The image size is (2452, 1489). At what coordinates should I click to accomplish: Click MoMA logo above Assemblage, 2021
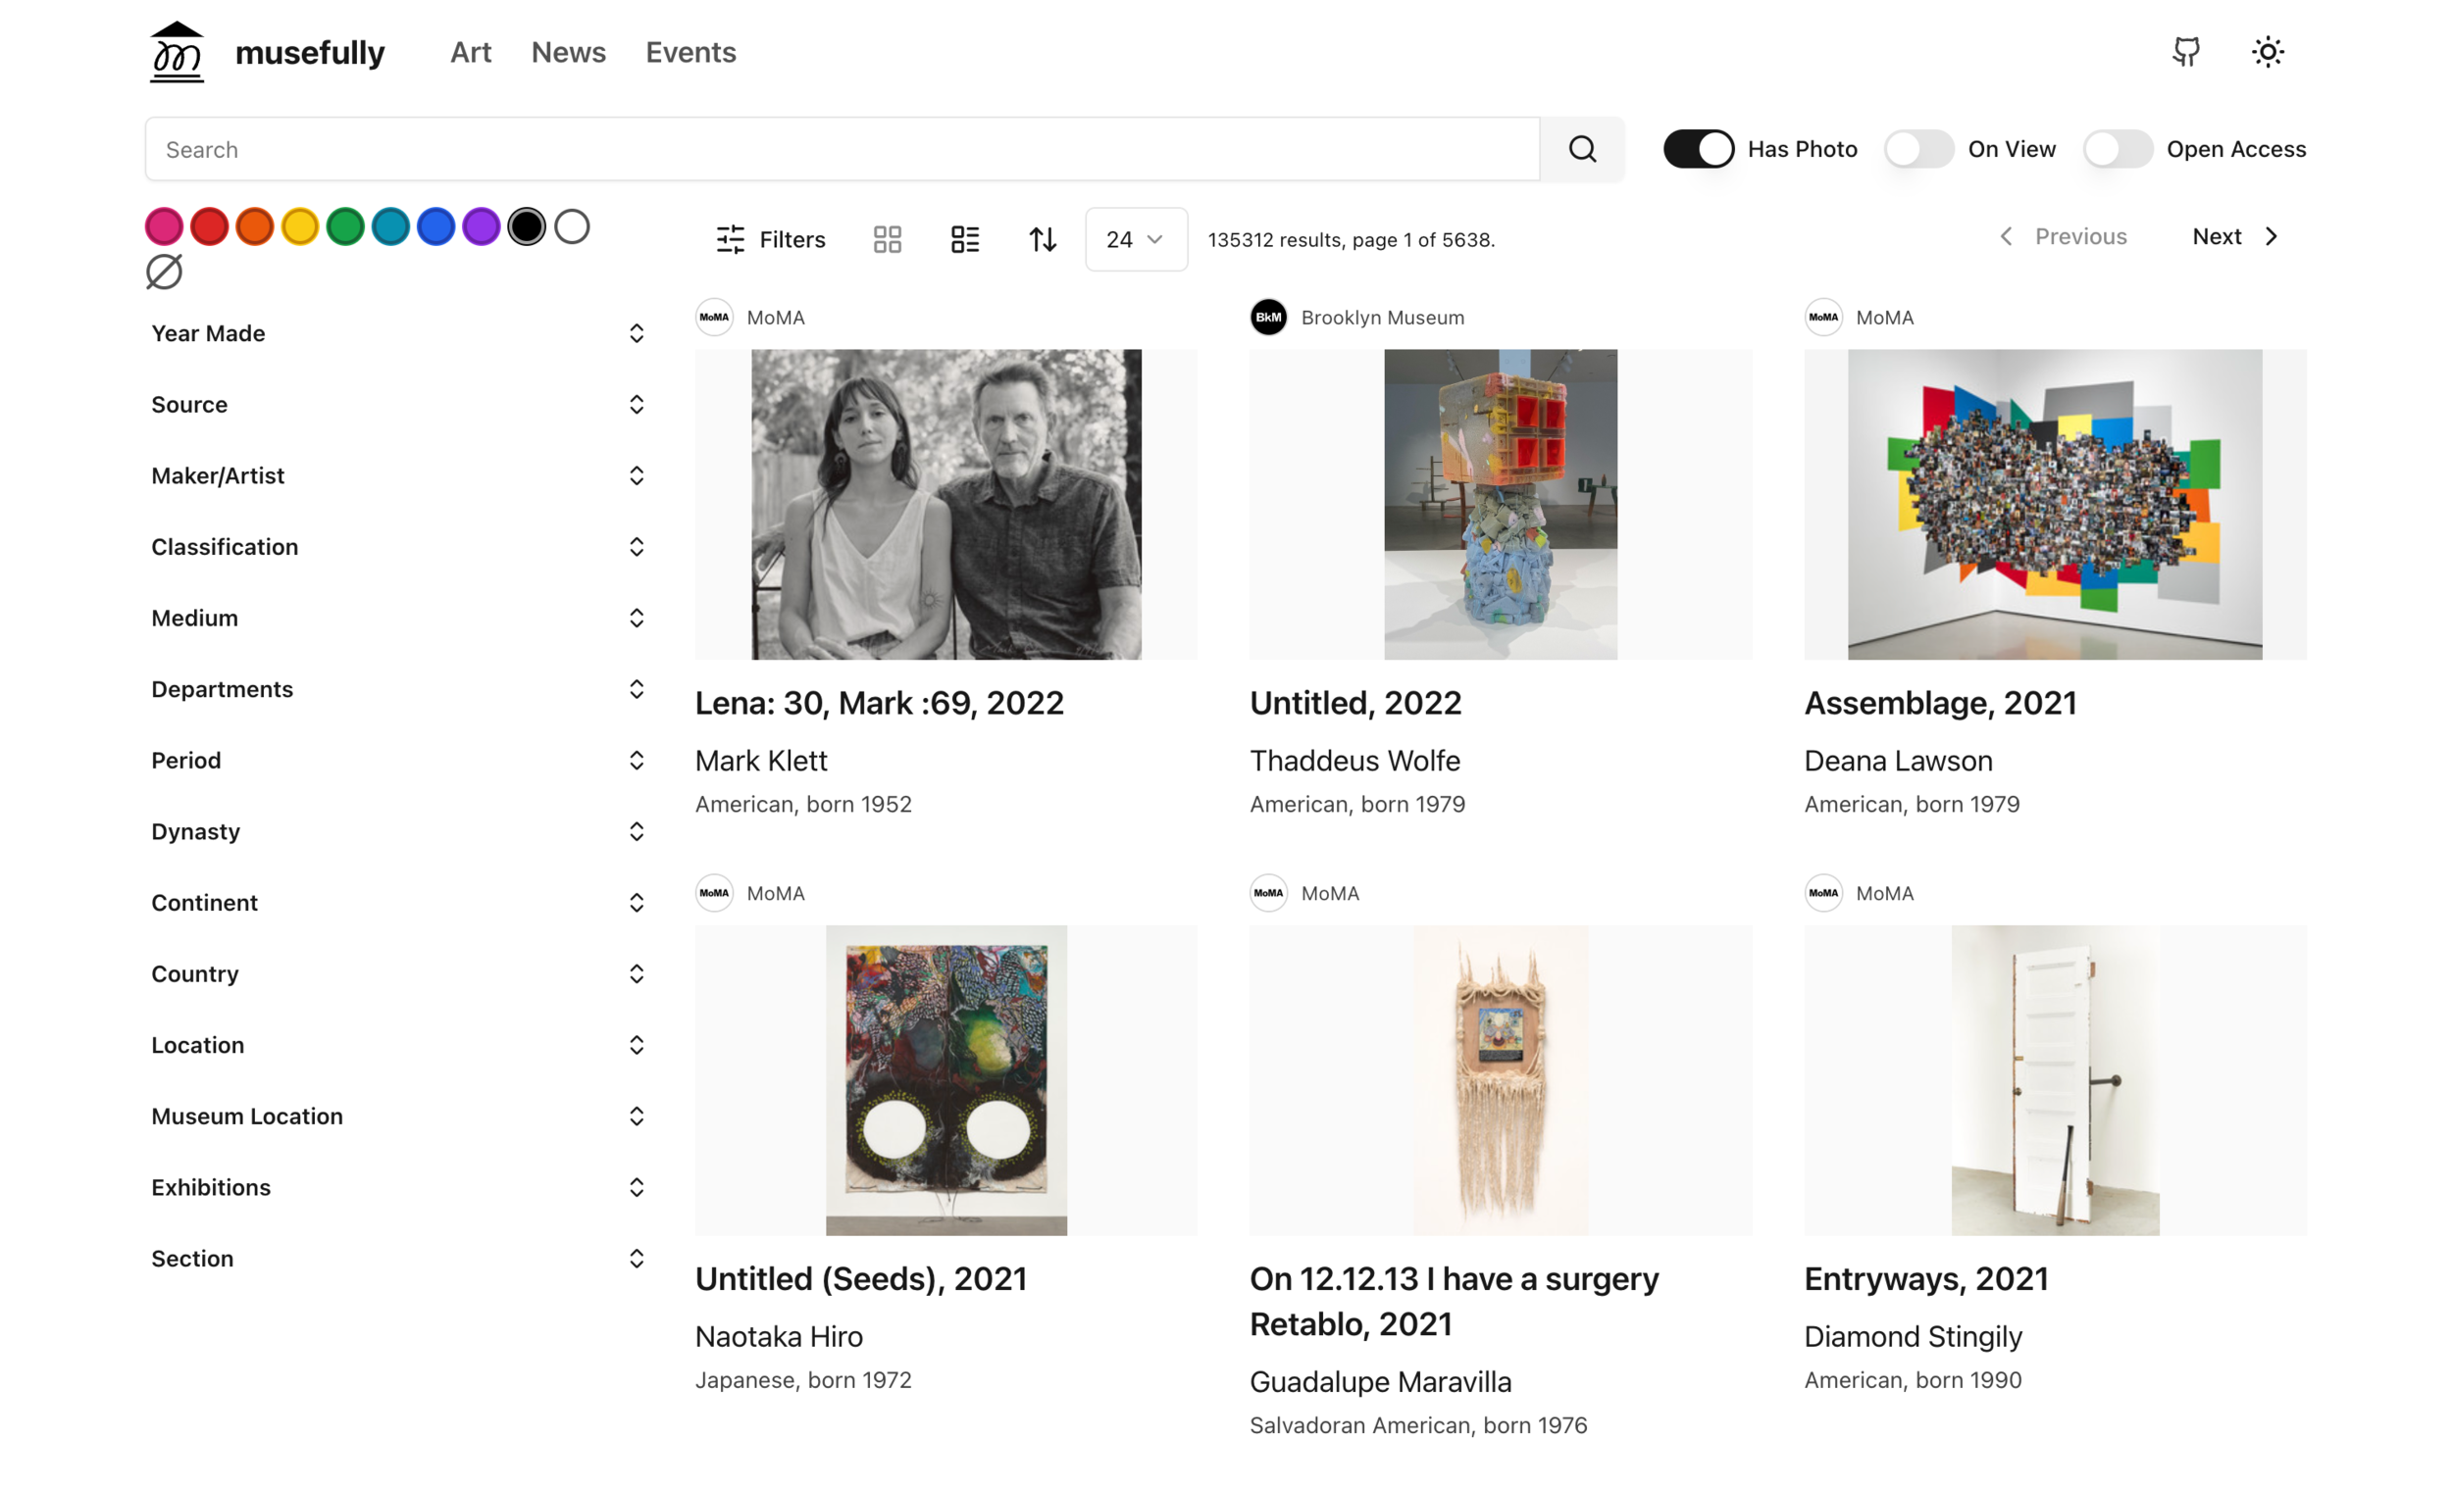[1823, 318]
